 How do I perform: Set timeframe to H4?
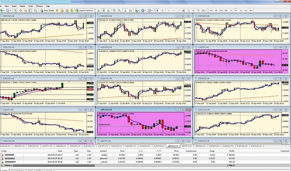click(236, 11)
